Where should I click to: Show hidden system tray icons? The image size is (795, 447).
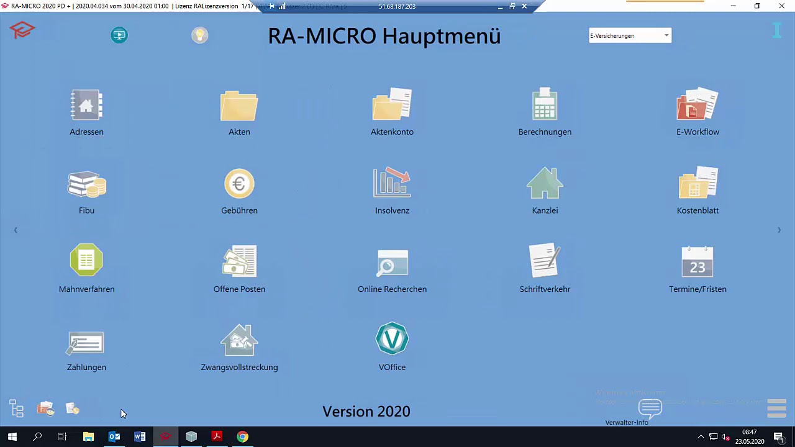(701, 437)
